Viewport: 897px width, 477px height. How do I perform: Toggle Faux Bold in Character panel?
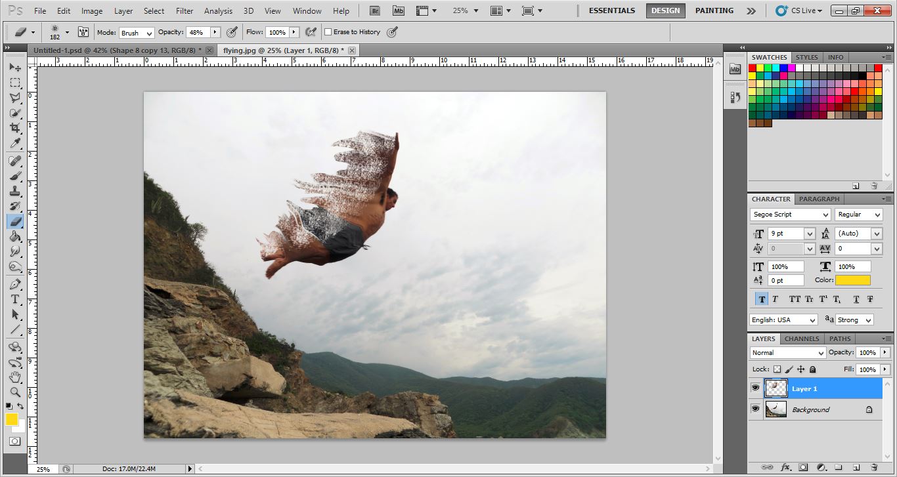pyautogui.click(x=761, y=299)
